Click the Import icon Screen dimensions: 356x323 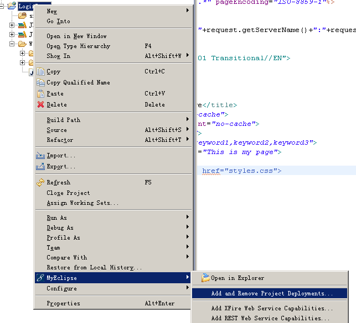(40, 155)
